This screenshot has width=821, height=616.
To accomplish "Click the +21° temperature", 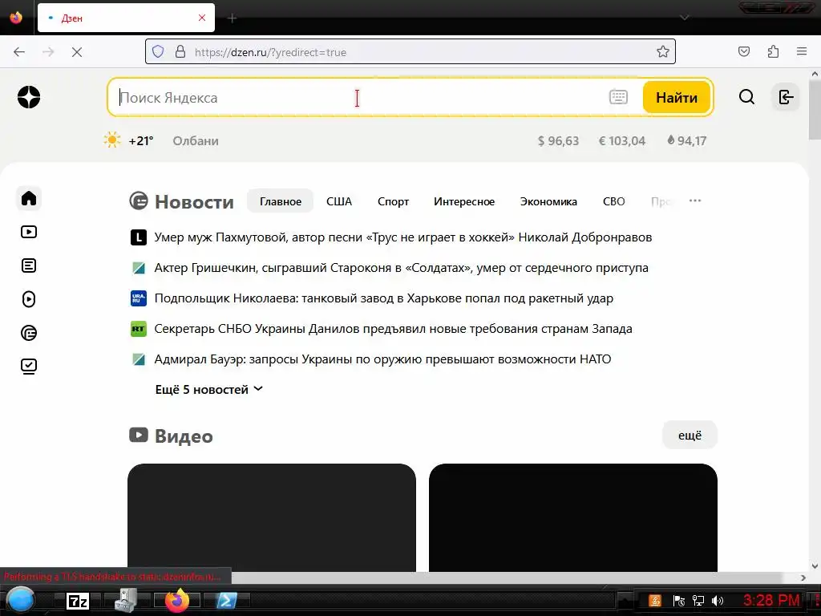I will coord(141,140).
